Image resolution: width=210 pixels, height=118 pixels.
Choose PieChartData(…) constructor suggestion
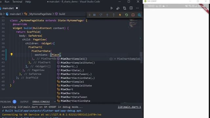point(99,70)
